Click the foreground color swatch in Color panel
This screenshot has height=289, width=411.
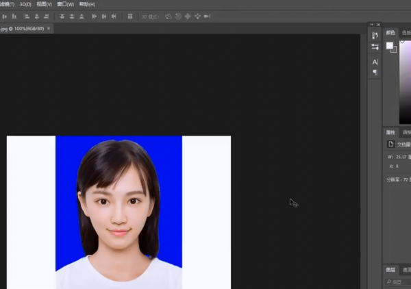390,45
